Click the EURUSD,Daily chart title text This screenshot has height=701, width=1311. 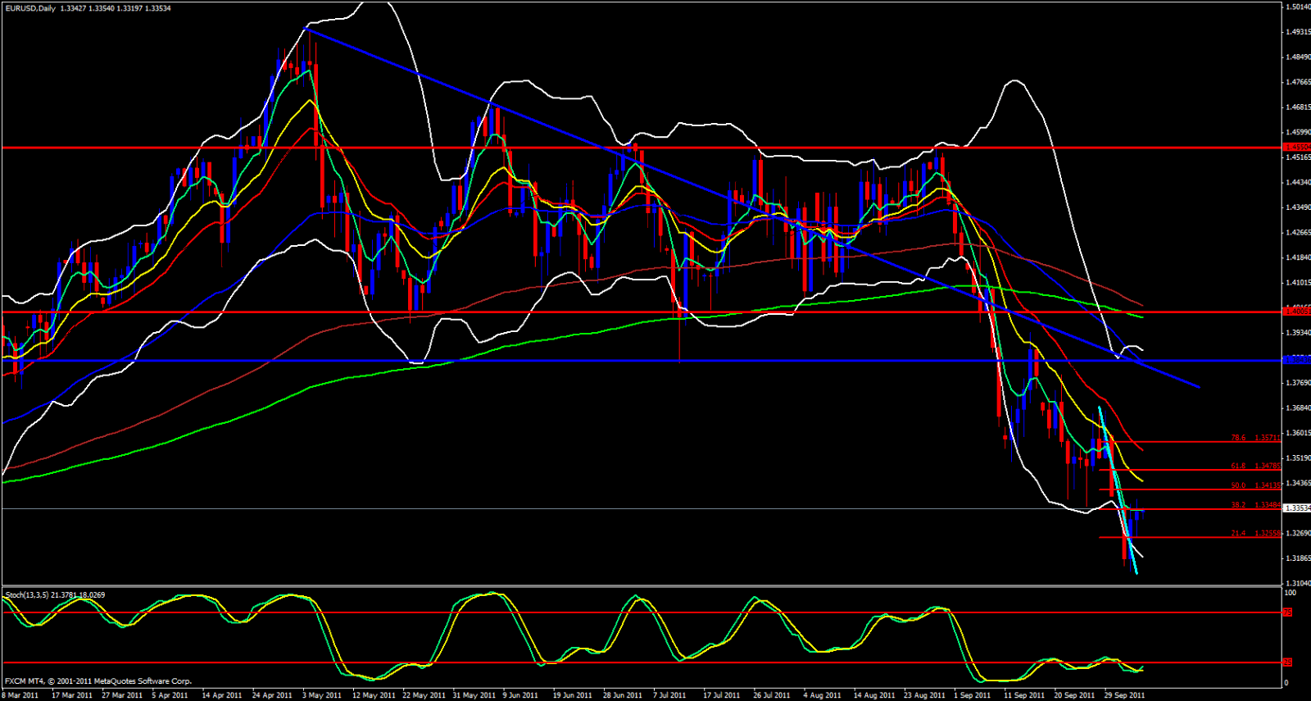pyautogui.click(x=29, y=8)
